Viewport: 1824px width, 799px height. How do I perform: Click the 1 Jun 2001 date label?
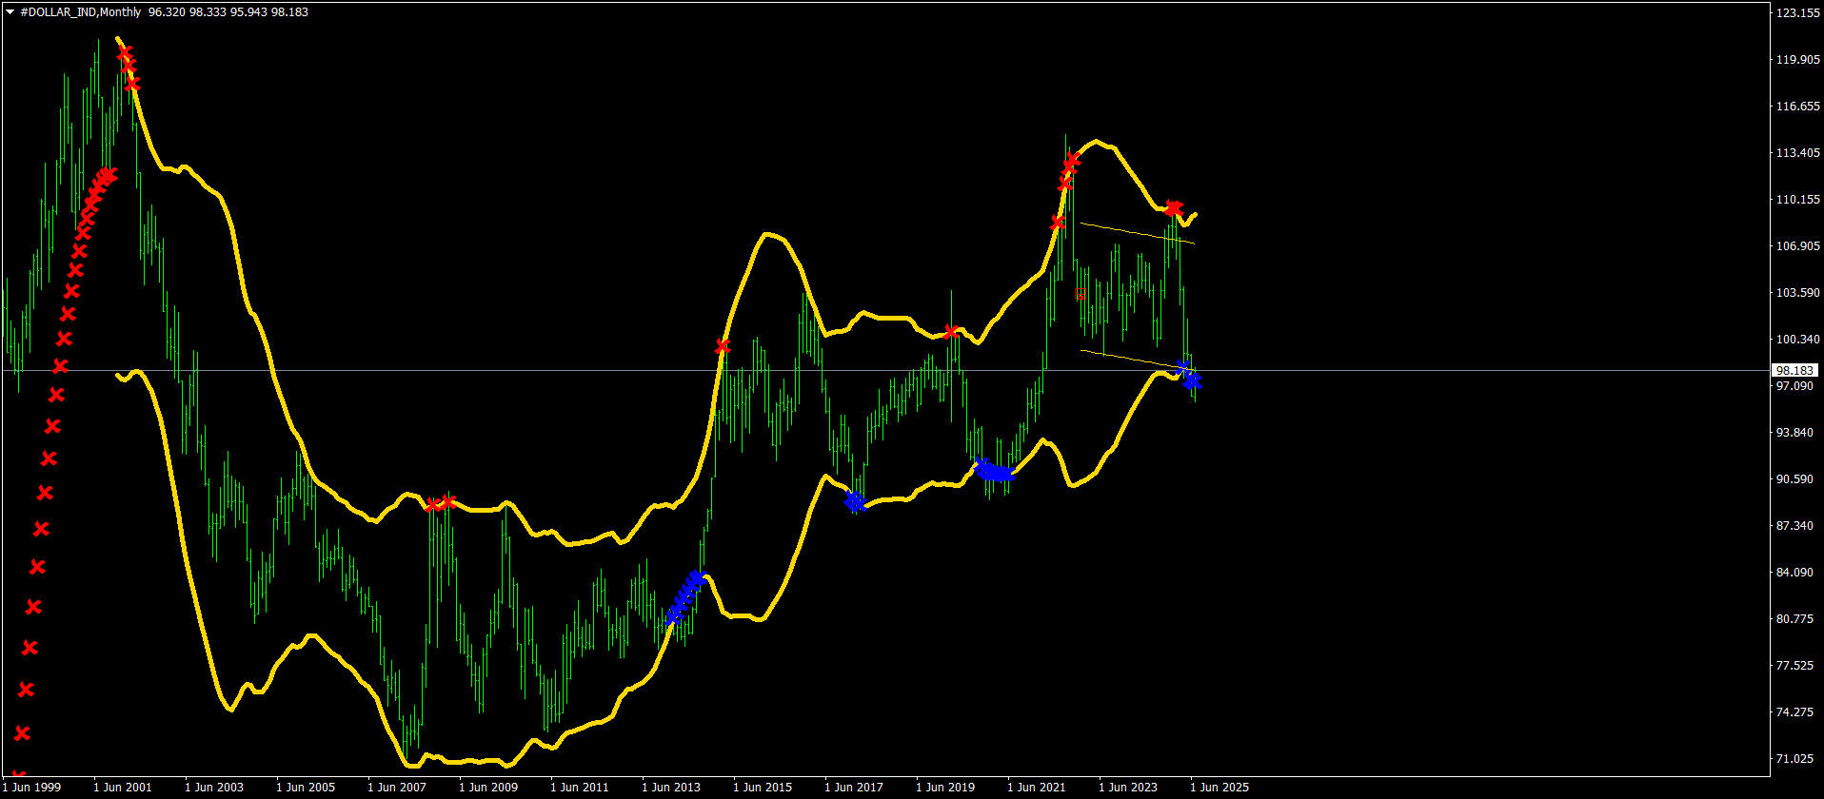click(x=122, y=787)
